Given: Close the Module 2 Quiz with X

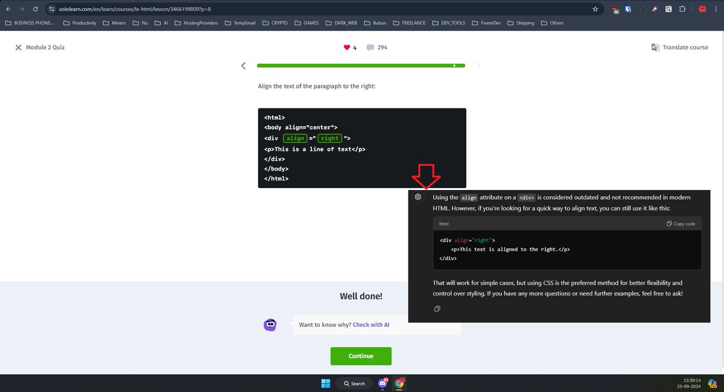Looking at the screenshot, I should click(x=19, y=47).
